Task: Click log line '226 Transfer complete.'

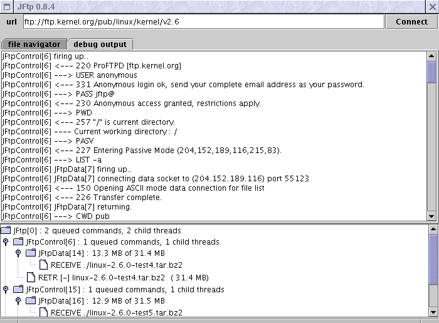Action: click(x=82, y=198)
